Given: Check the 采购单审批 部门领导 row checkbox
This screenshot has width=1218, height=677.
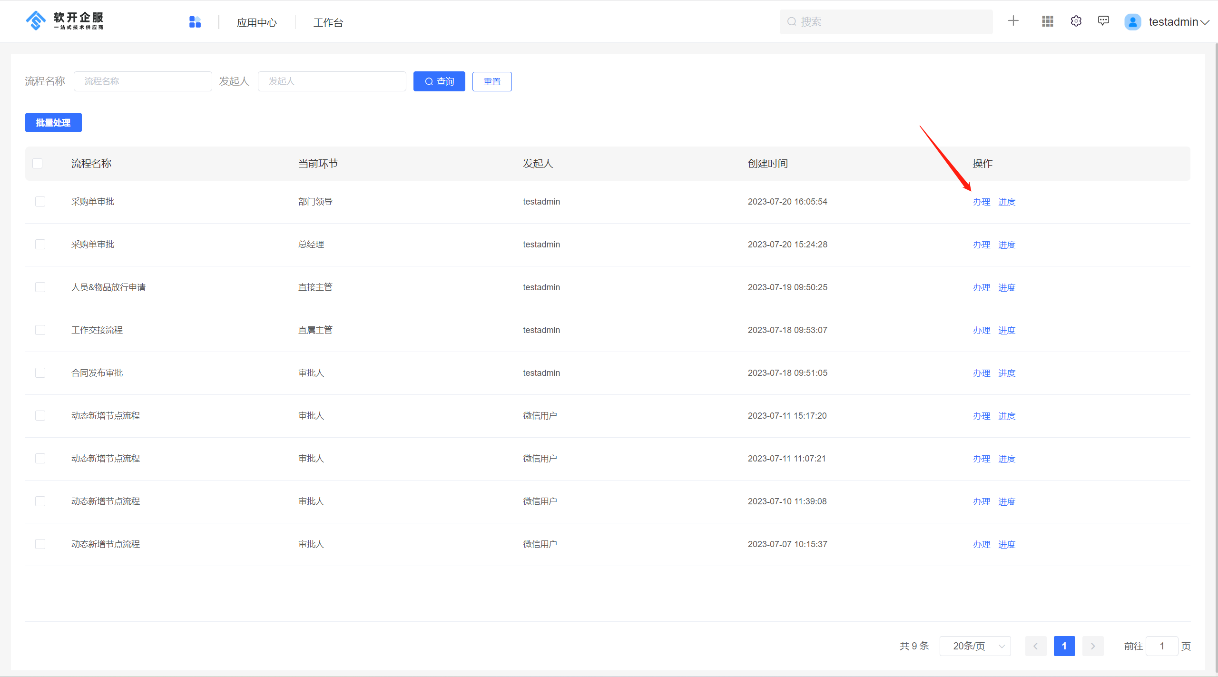Looking at the screenshot, I should coord(40,201).
